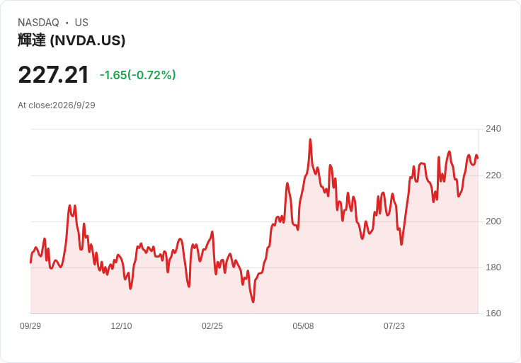This screenshot has height=363, width=521.
Task: Click the lowest trough on the price chart
Action: point(253,302)
